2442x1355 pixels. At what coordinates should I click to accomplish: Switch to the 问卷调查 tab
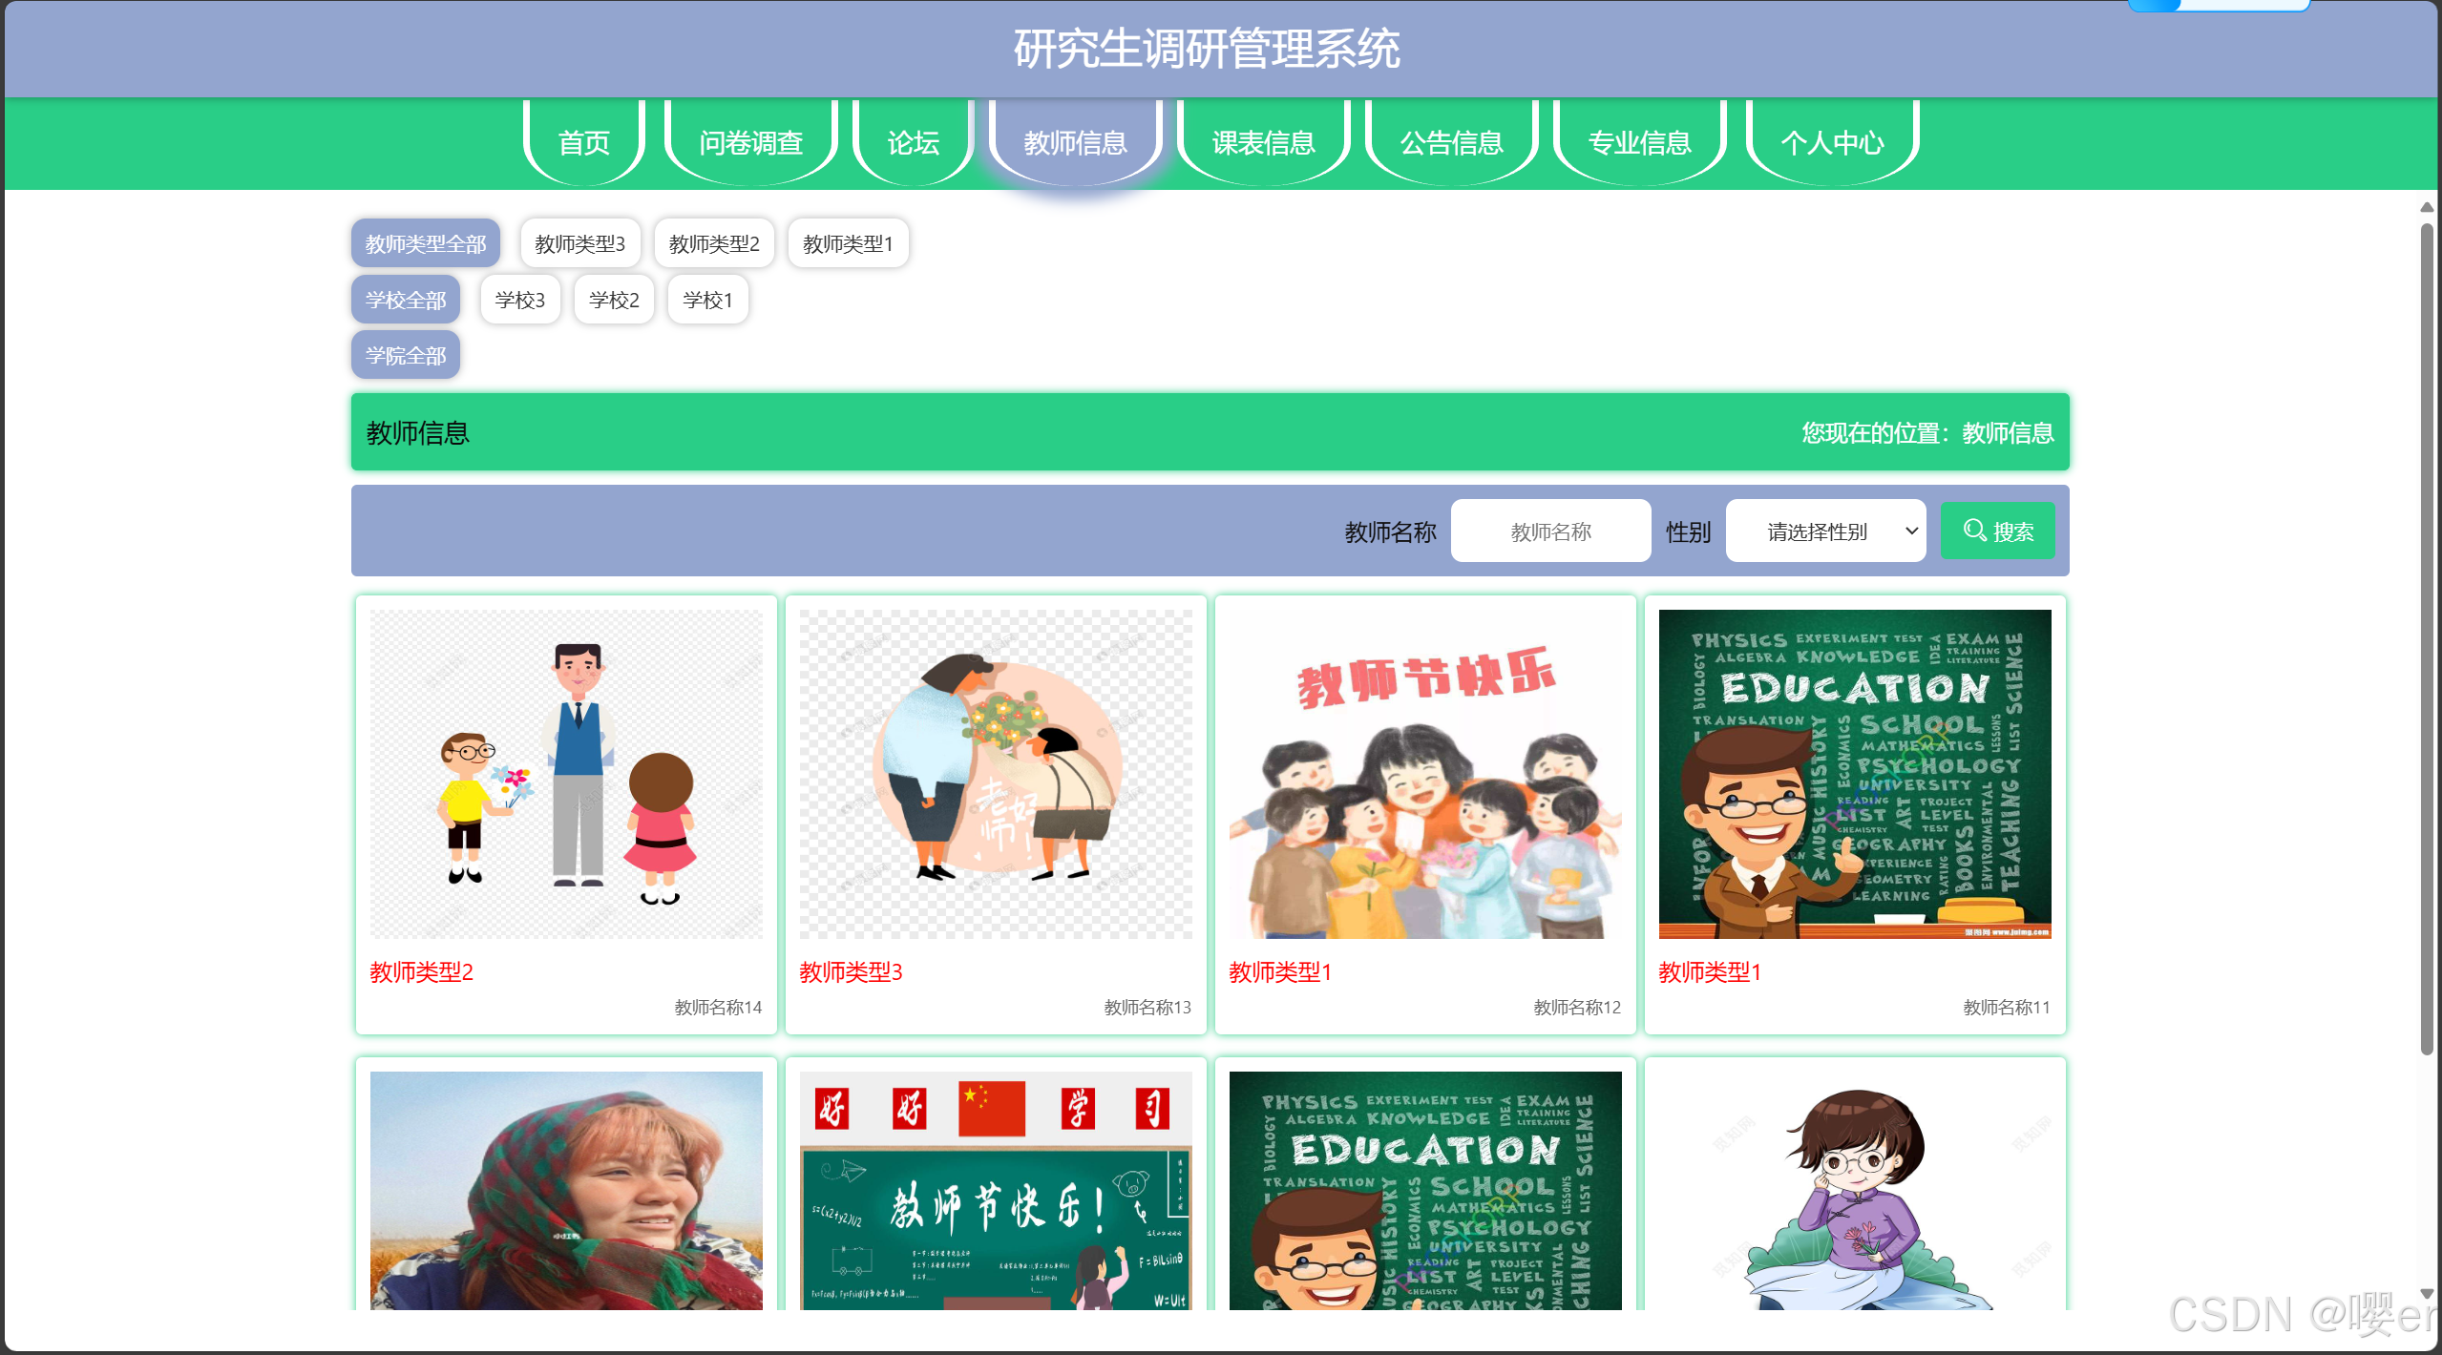coord(750,143)
